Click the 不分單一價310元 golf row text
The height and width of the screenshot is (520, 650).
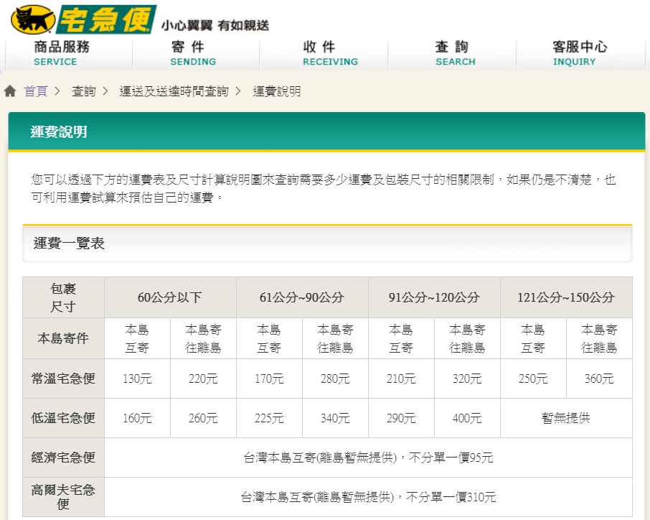click(451, 497)
